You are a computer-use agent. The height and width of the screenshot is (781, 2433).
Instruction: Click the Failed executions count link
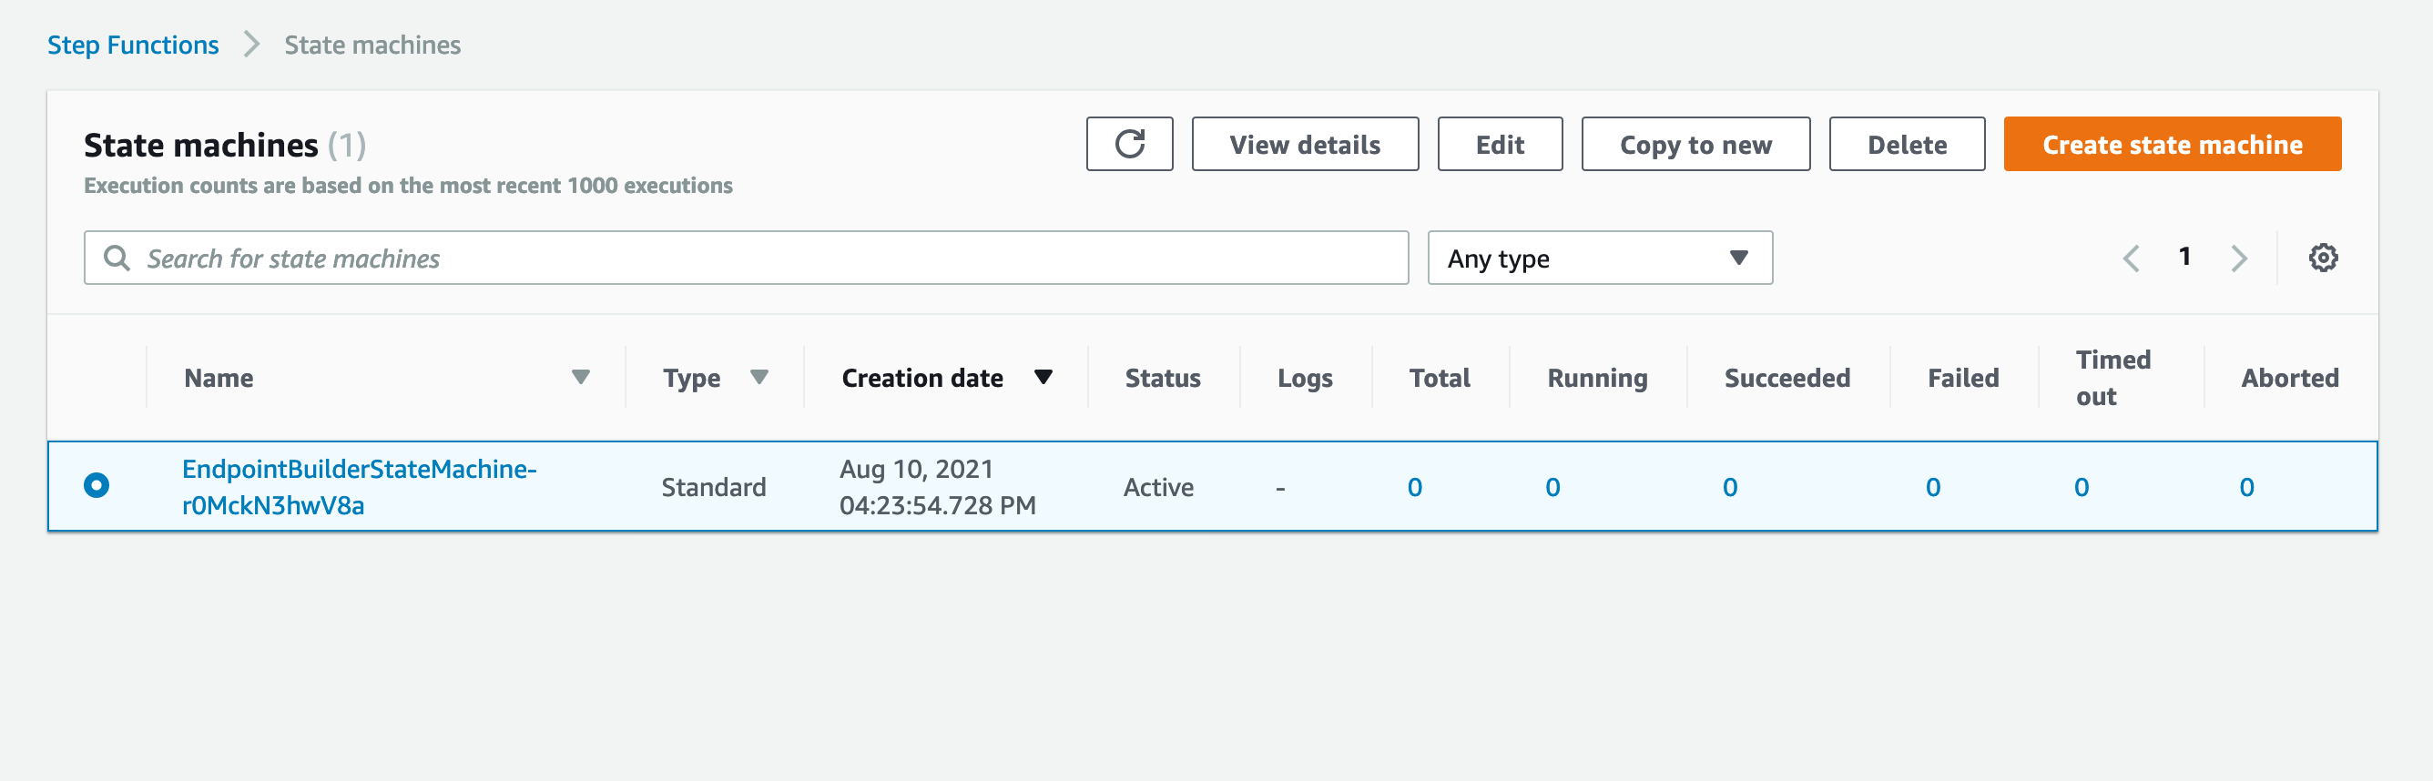[1932, 487]
